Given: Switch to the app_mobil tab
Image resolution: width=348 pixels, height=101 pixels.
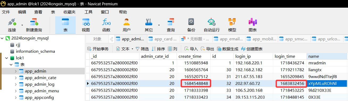Looking at the screenshot, I should (x=262, y=39).
